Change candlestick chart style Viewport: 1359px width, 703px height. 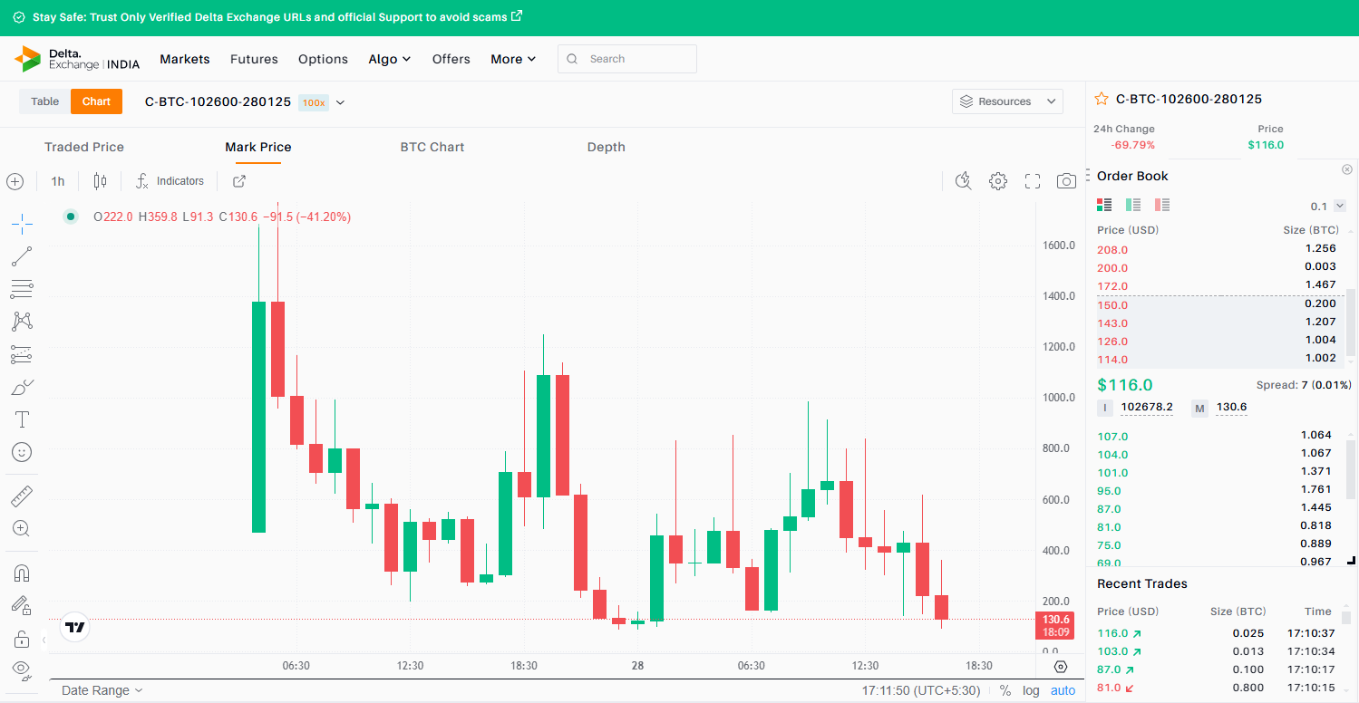click(x=100, y=181)
